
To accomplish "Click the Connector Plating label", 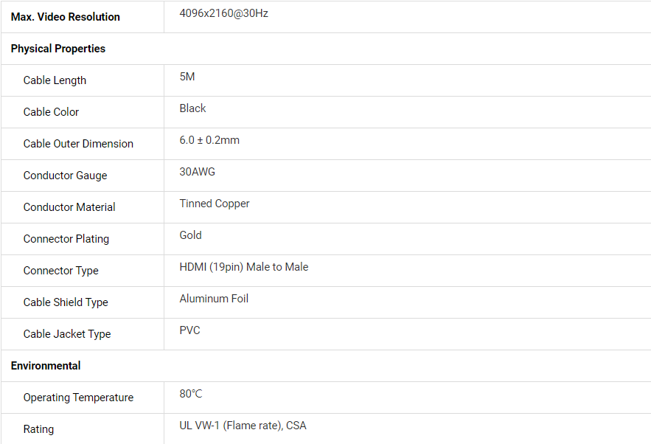I will click(x=66, y=239).
